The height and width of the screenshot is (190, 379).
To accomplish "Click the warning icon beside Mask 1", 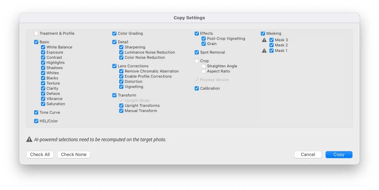I will [x=264, y=51].
